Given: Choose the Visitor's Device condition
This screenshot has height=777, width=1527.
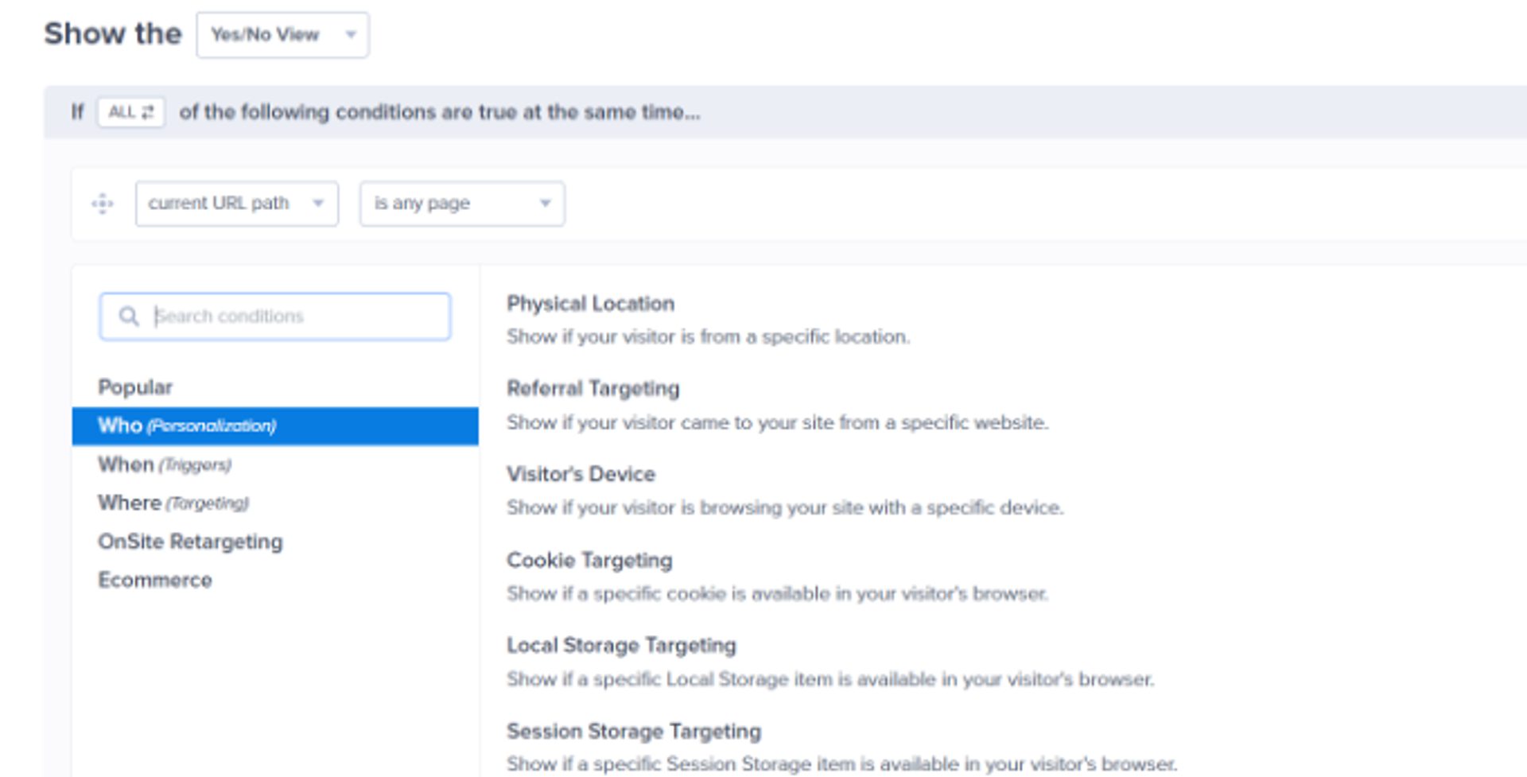Looking at the screenshot, I should (581, 473).
